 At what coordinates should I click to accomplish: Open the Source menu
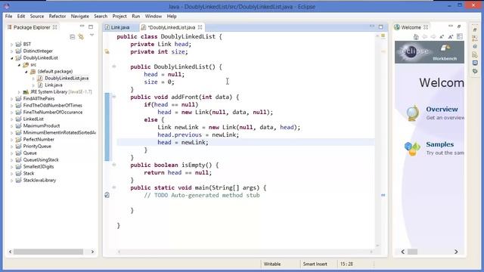click(x=37, y=17)
